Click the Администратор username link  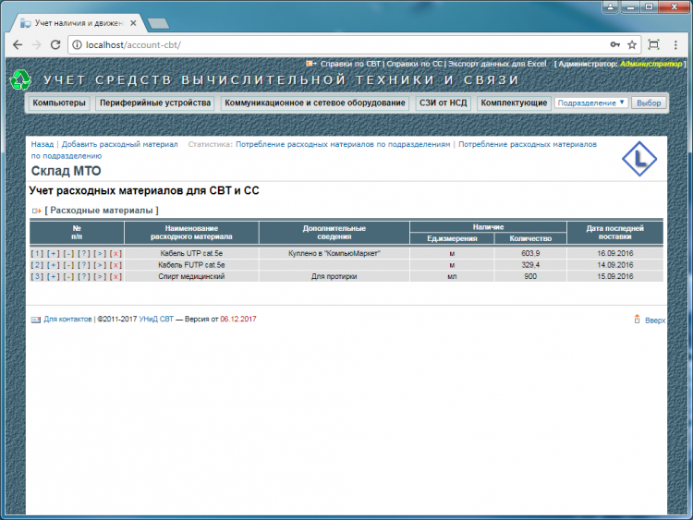(x=650, y=64)
